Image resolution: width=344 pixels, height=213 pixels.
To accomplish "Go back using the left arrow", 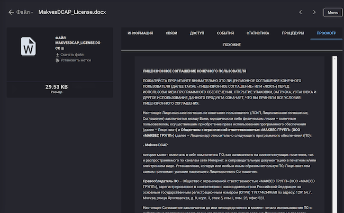I will tap(11, 12).
